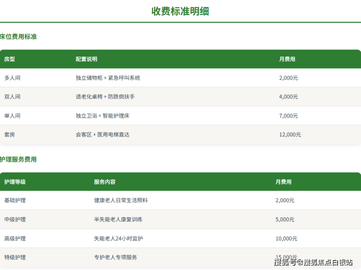Click 月费用 header in the bed fee table
Viewport: 361px width, 270px height.
point(287,59)
